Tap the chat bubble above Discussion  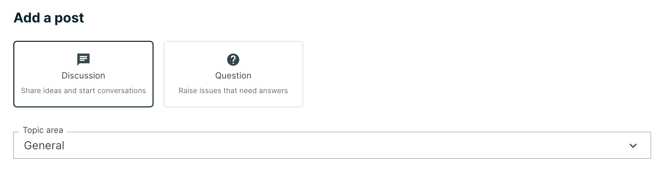83,59
